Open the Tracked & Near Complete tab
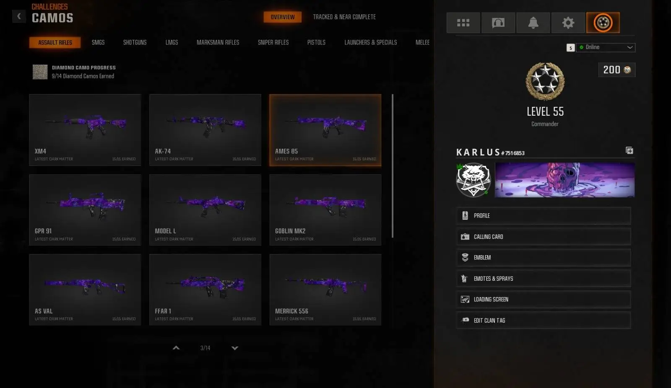 click(344, 17)
